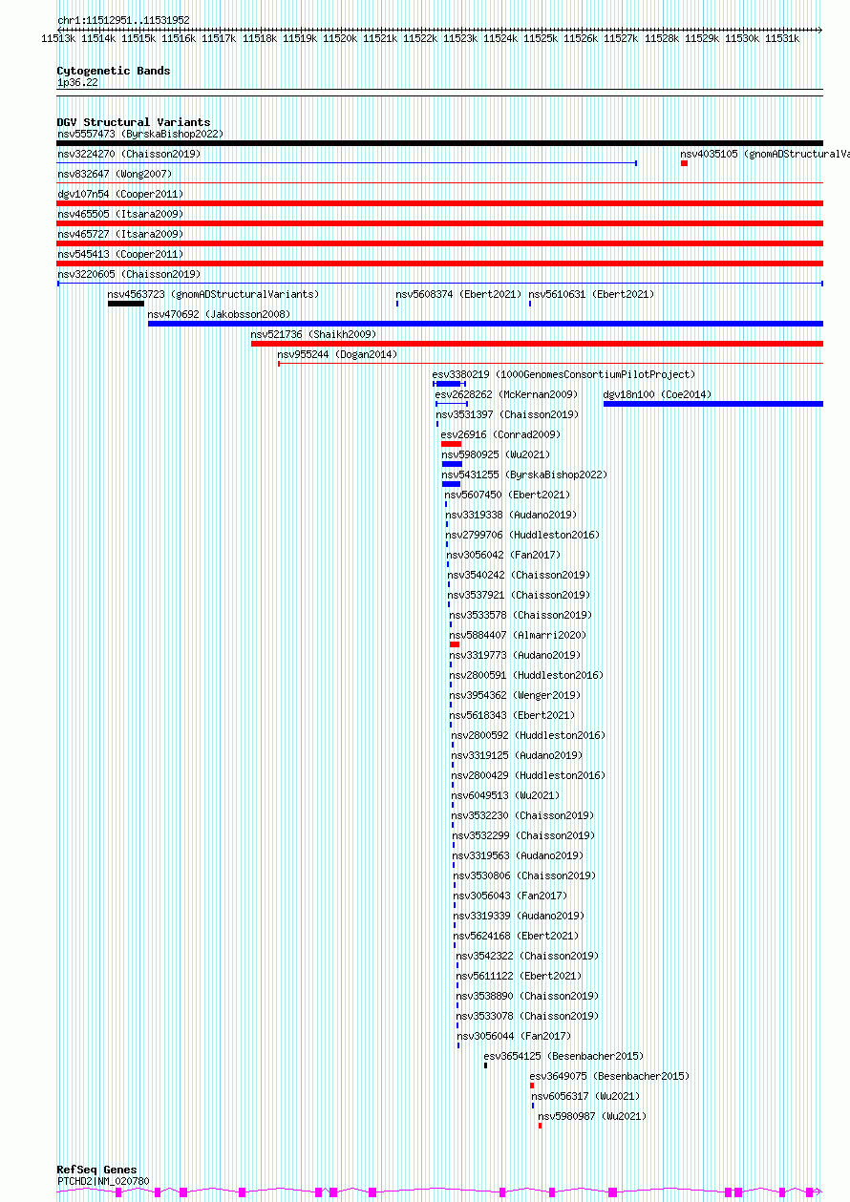
Task: Open nsv5610631 (Ebert2021) label
Action: coord(591,294)
